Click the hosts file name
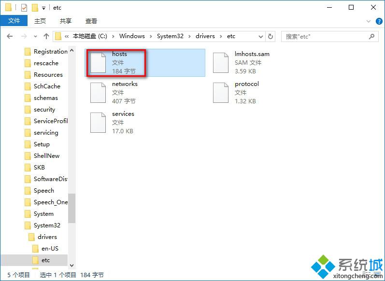 [x=119, y=54]
